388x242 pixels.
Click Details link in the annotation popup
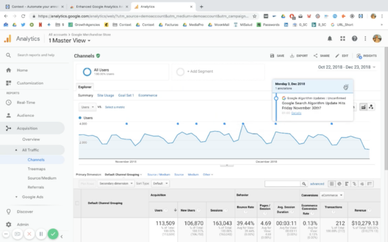click(x=296, y=113)
